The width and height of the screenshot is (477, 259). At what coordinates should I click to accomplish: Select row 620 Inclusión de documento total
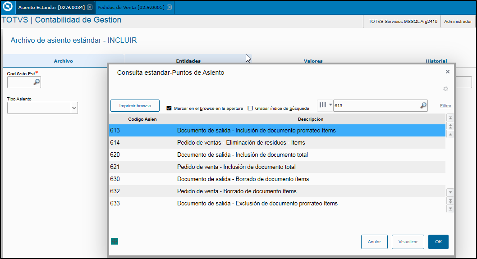pos(277,155)
